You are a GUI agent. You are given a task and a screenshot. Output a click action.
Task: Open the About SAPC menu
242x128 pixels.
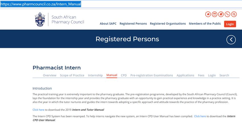108,24
